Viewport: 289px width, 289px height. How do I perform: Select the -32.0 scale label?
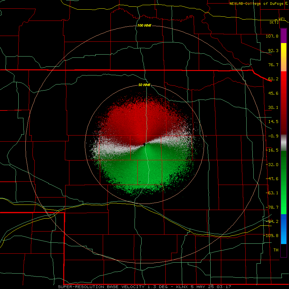point(272,165)
